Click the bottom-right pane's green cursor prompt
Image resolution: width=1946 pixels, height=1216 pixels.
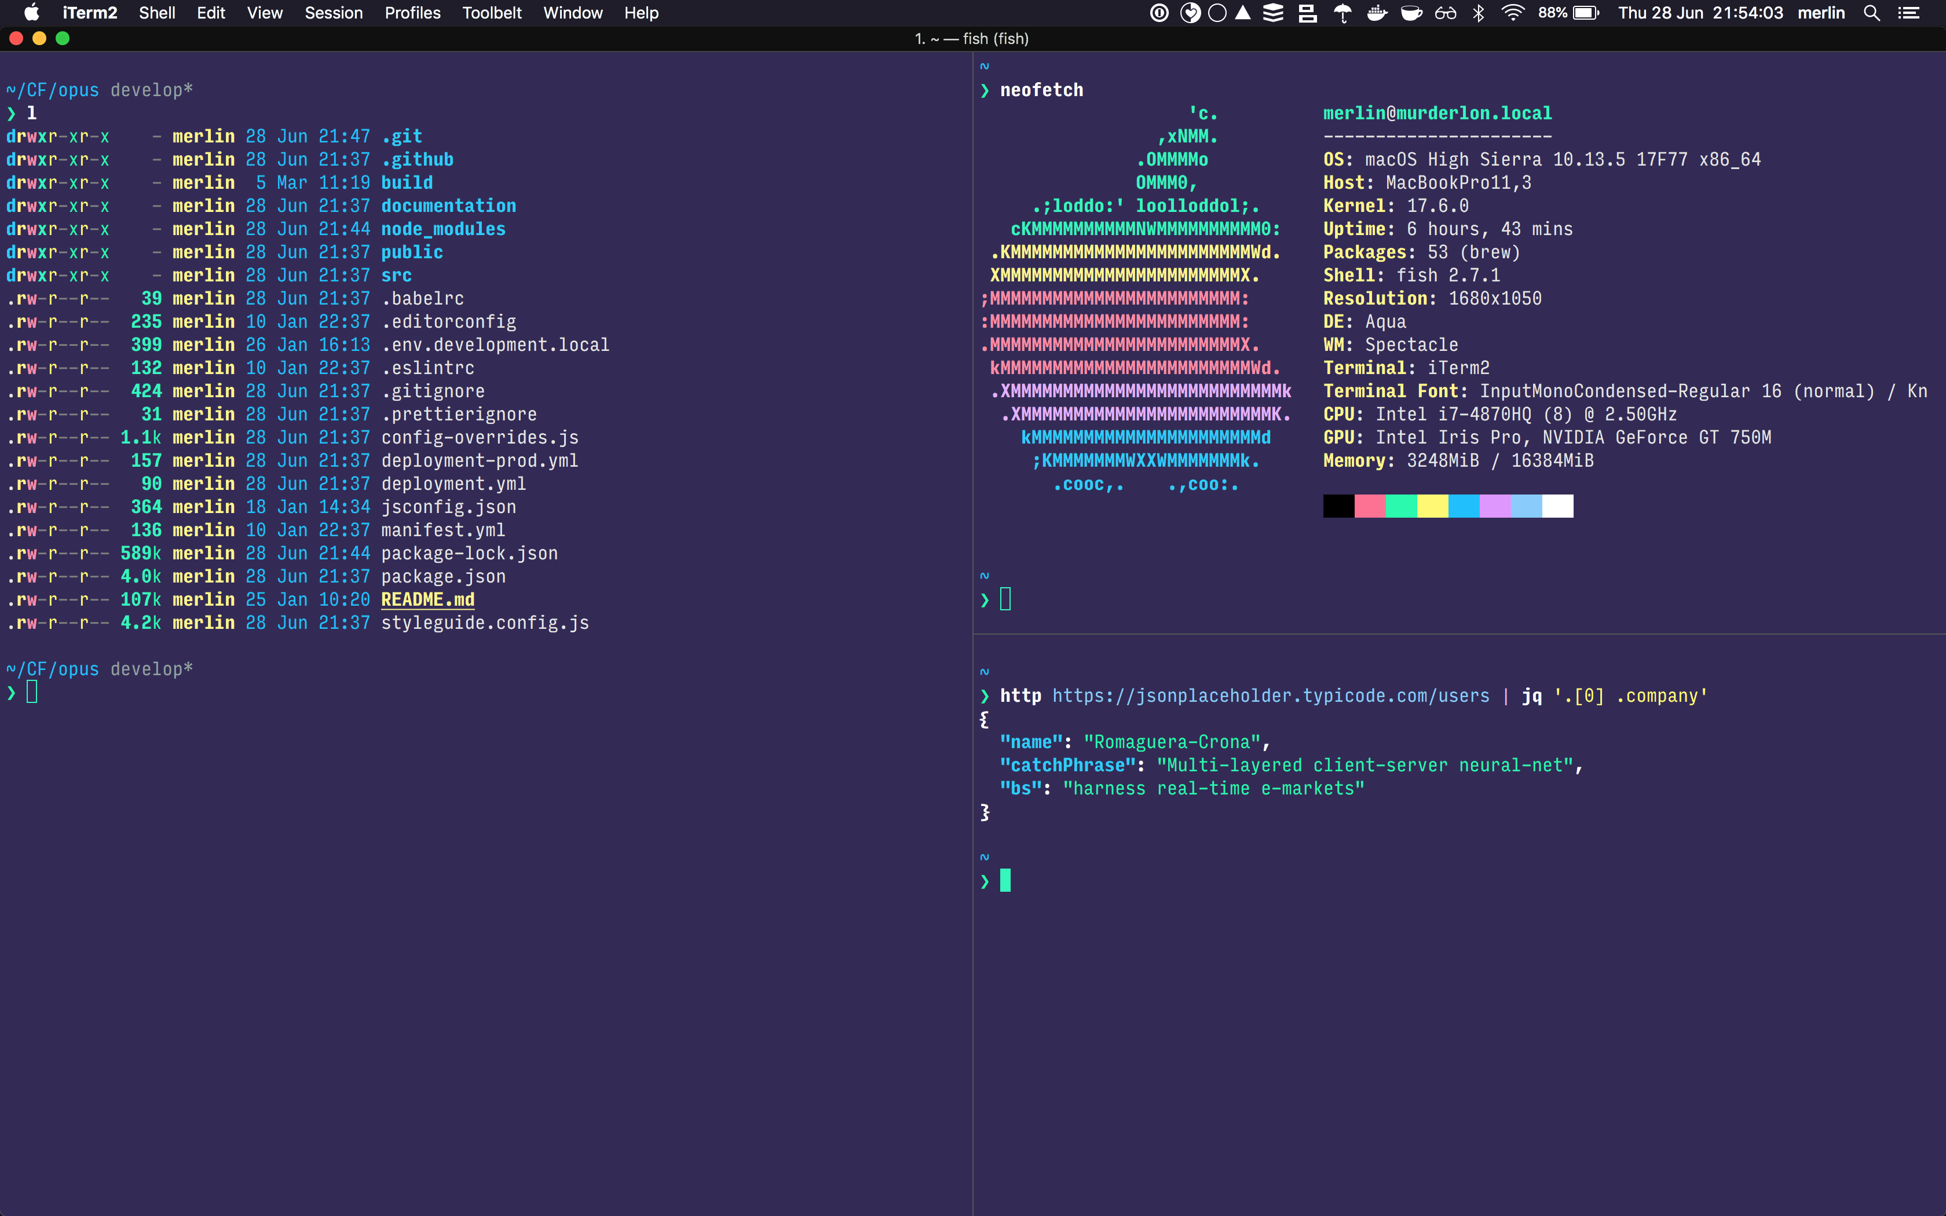1005,881
